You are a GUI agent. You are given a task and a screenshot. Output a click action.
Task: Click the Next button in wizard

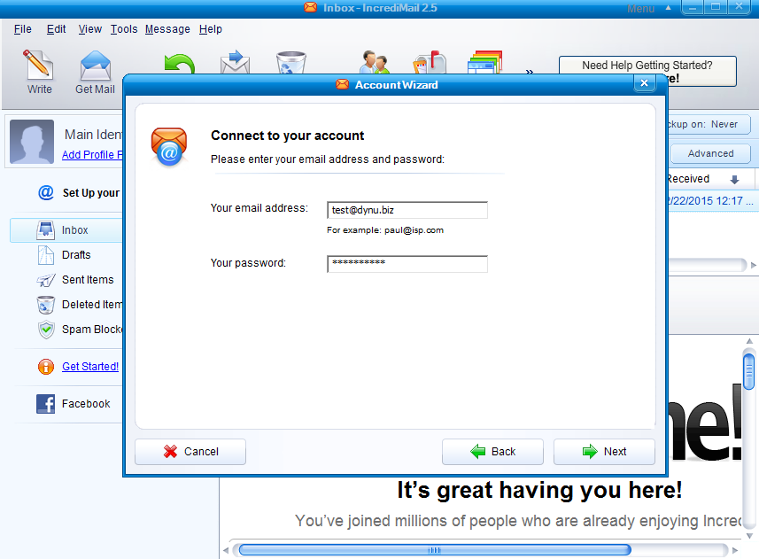[x=604, y=452]
